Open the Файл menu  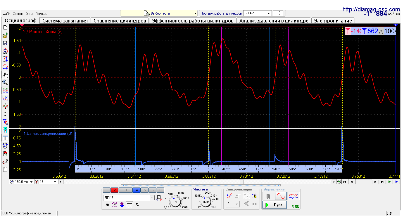point(6,14)
